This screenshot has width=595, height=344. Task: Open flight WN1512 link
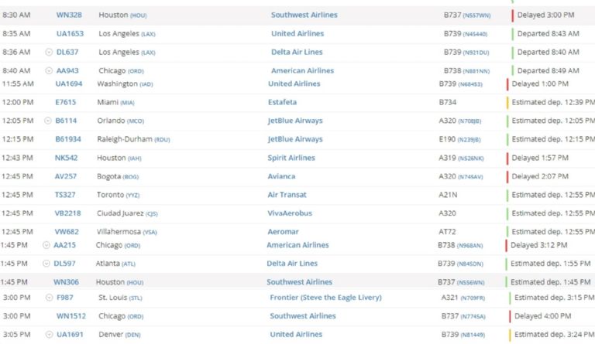[71, 316]
